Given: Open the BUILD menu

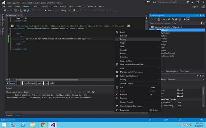Looking at the screenshot, I should pos(36,7).
